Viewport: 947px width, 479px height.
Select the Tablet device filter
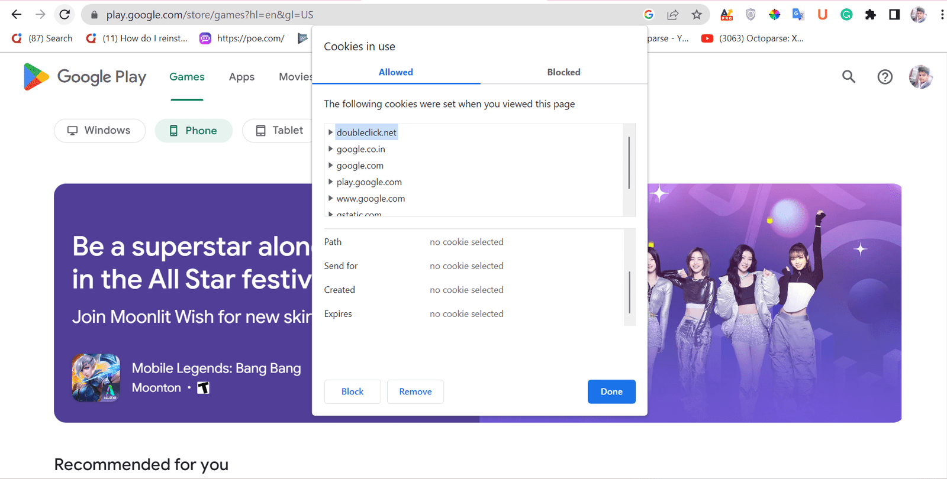click(278, 131)
